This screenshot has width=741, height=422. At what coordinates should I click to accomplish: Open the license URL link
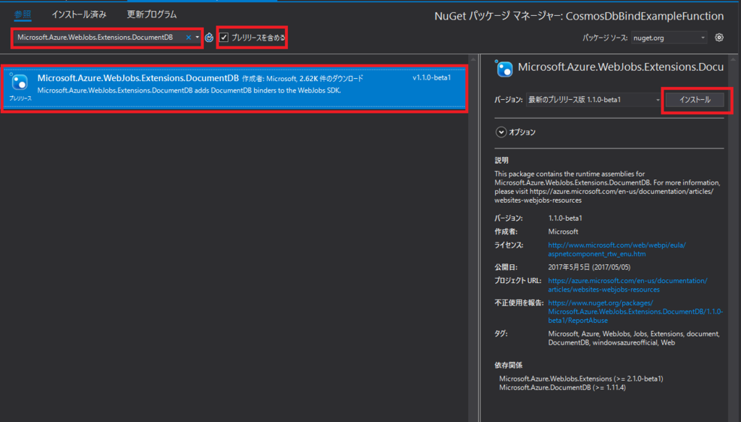coord(617,250)
